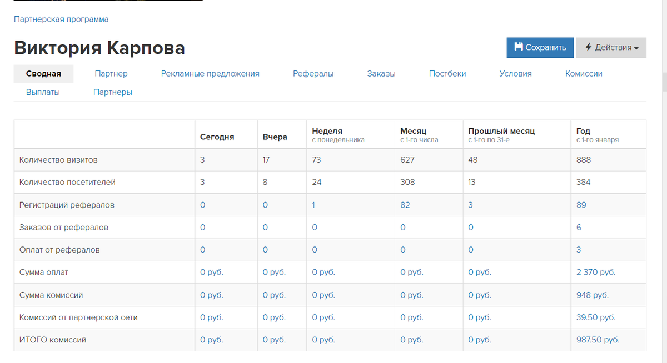This screenshot has height=363, width=667.
Task: Click the Прошлый месяц column header
Action: [501, 131]
